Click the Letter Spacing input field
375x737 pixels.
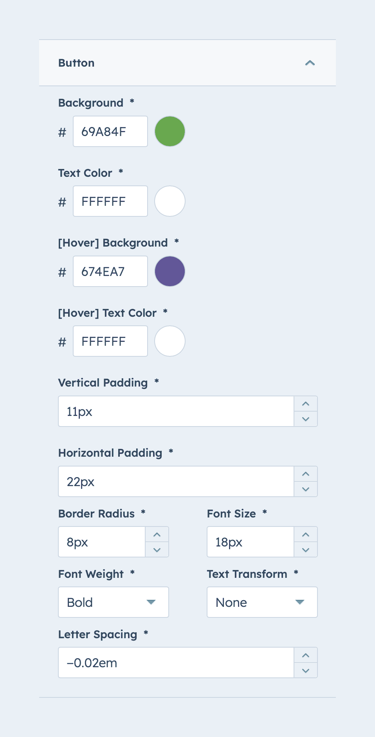pyautogui.click(x=176, y=663)
